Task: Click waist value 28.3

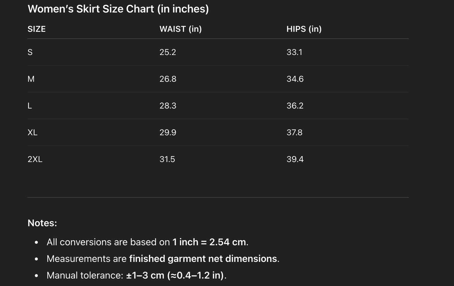Action: tap(168, 106)
